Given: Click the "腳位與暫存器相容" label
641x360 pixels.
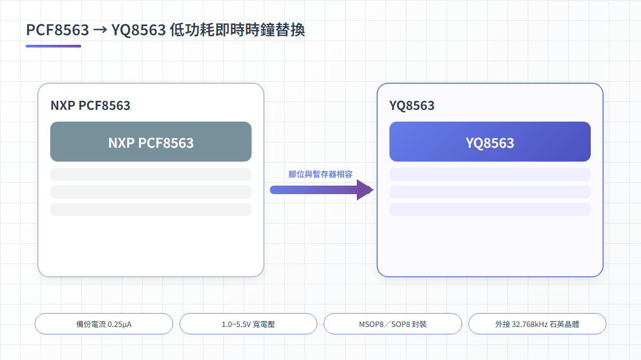Looking at the screenshot, I should click(320, 174).
